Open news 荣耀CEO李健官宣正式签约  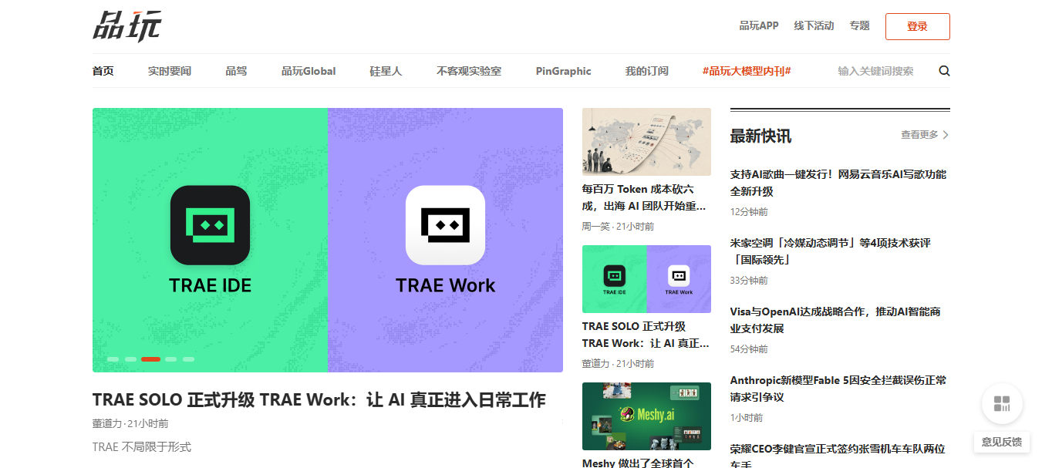click(x=838, y=454)
